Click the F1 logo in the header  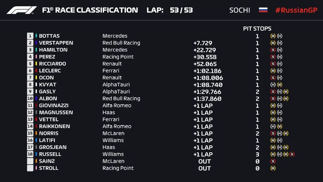22,10
